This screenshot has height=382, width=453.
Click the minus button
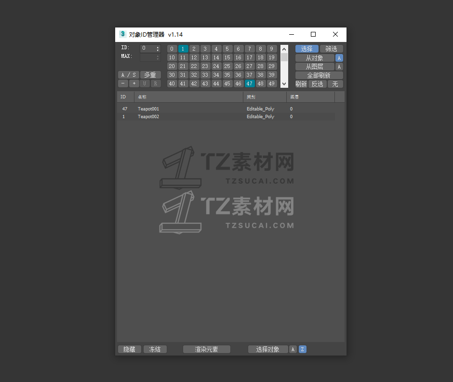coord(123,83)
